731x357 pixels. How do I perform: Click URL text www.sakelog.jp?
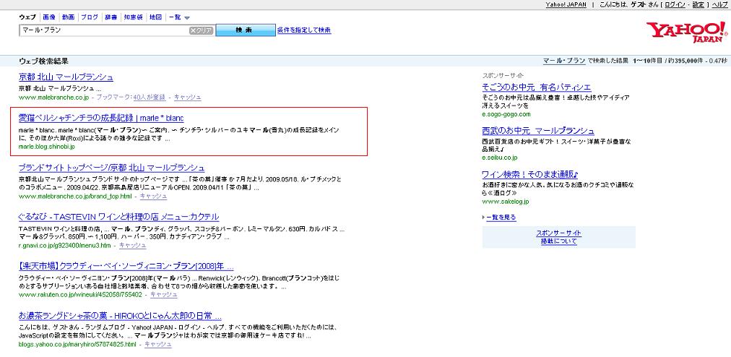[506, 202]
